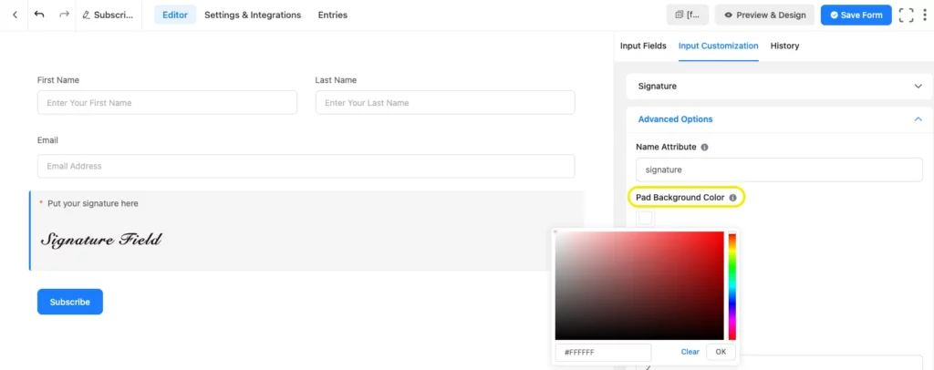Open the History tab
934x370 pixels.
784,46
